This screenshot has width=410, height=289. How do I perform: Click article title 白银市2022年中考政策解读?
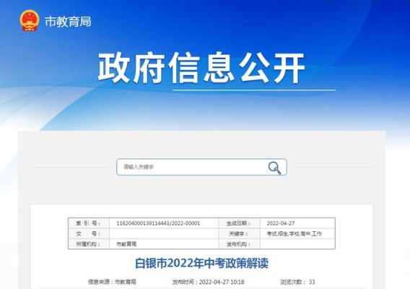coord(201,263)
